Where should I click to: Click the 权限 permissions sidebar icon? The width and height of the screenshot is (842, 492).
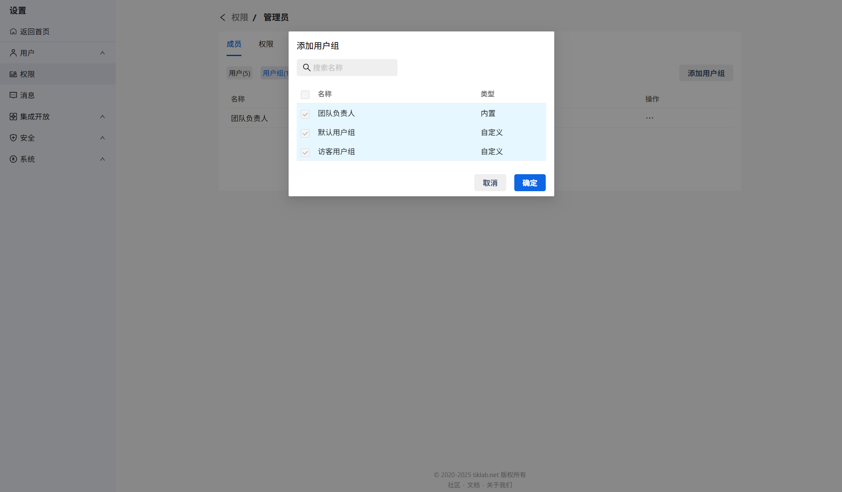point(13,74)
